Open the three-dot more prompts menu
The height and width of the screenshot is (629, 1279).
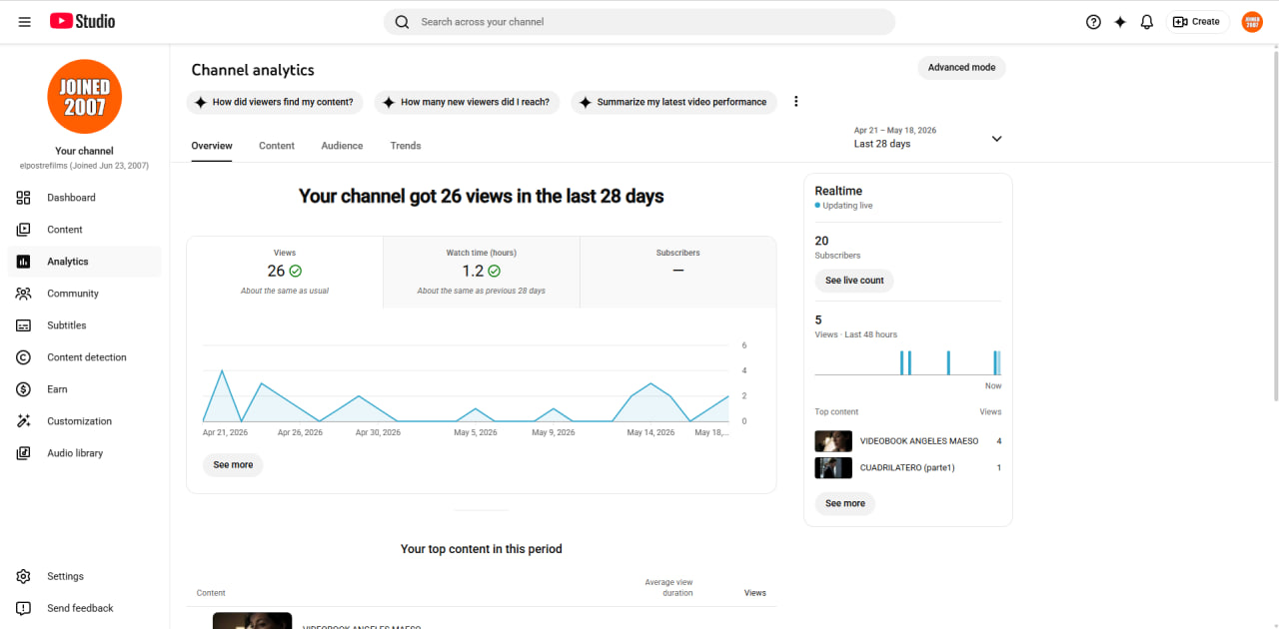pos(796,102)
